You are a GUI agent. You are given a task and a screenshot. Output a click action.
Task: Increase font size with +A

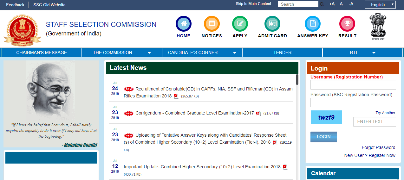[x=332, y=4]
